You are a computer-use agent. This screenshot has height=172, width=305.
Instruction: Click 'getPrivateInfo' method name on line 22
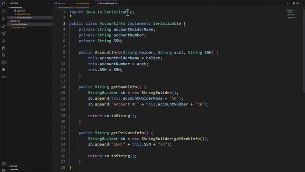pos(127,133)
